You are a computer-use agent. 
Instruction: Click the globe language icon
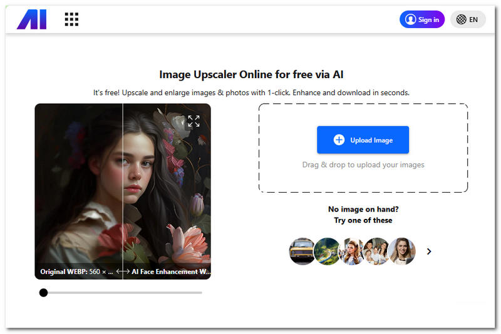tap(462, 19)
